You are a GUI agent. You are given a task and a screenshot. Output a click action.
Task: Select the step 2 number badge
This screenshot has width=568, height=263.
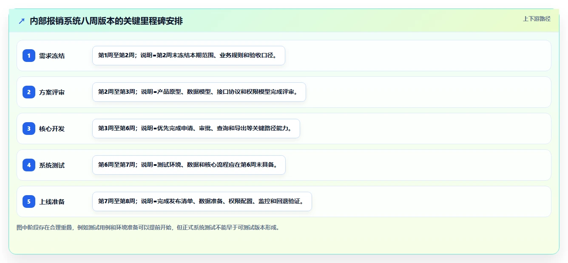pos(29,92)
